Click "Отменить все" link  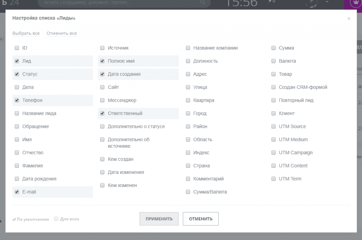tap(62, 33)
